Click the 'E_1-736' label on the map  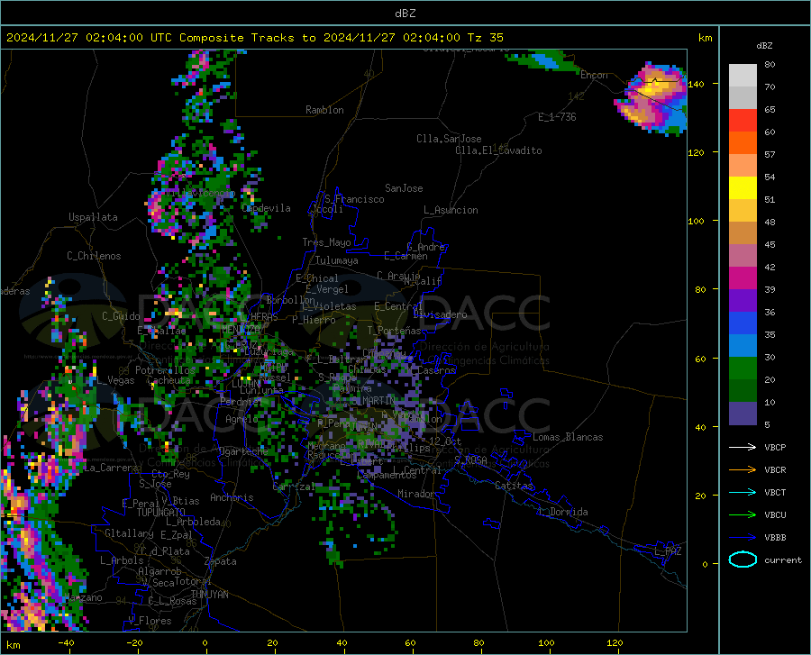[x=557, y=117]
